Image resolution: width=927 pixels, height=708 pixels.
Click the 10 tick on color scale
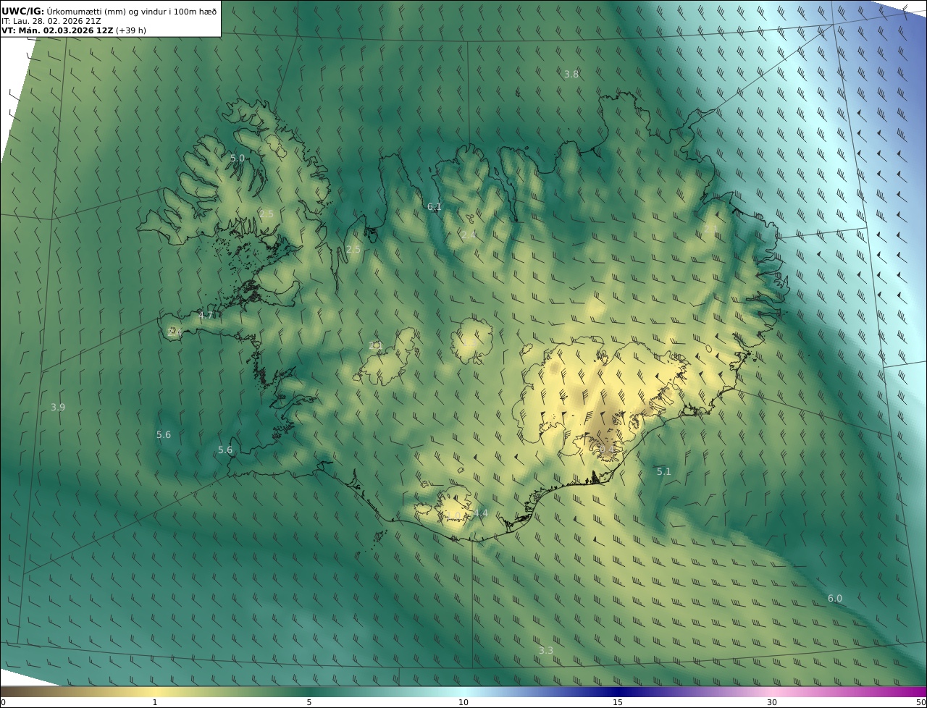click(463, 702)
